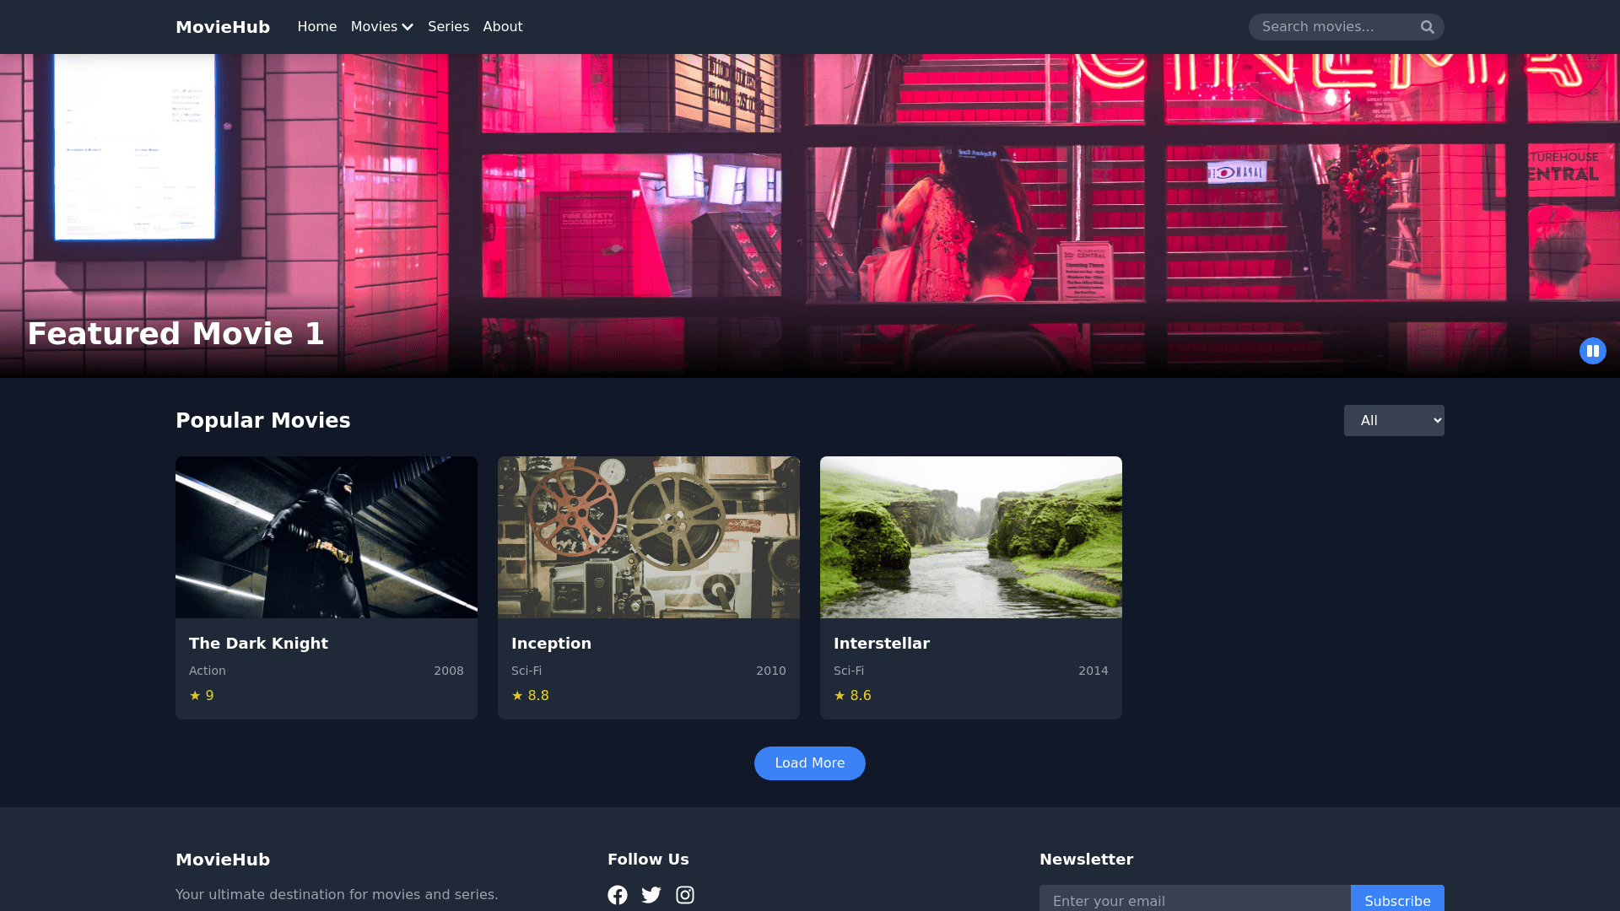Click the star rating on Inception
The height and width of the screenshot is (911, 1620).
pyautogui.click(x=530, y=696)
